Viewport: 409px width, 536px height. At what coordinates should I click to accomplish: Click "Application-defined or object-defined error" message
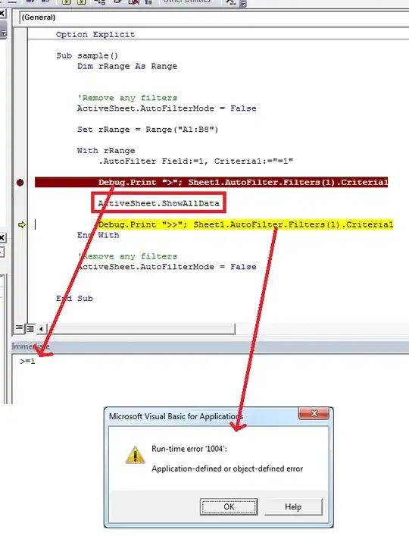click(227, 469)
